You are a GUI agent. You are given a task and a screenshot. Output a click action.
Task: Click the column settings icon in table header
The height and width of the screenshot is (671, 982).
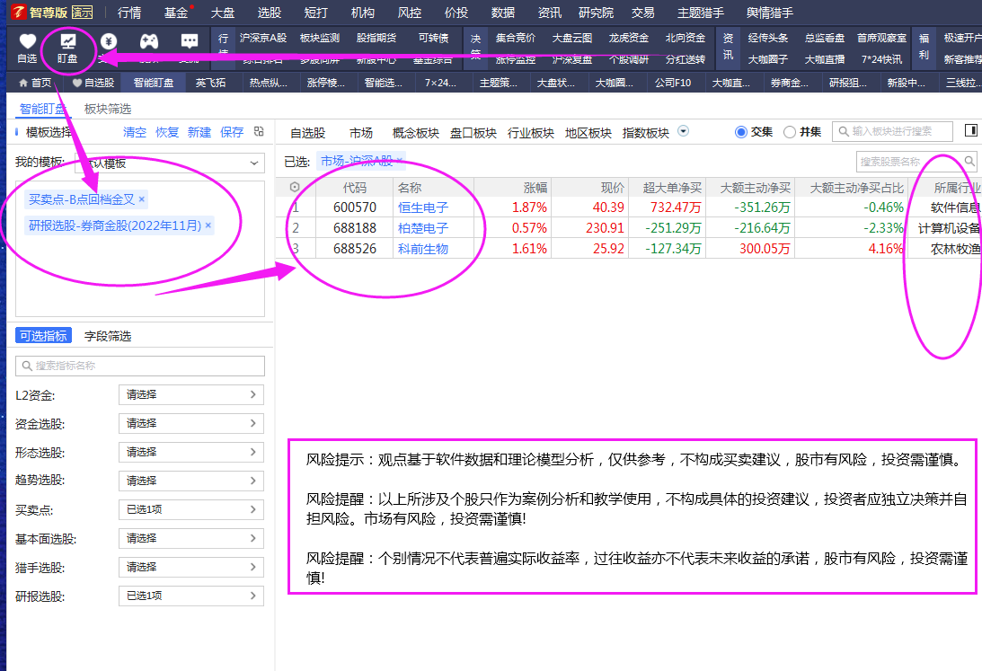(x=295, y=187)
